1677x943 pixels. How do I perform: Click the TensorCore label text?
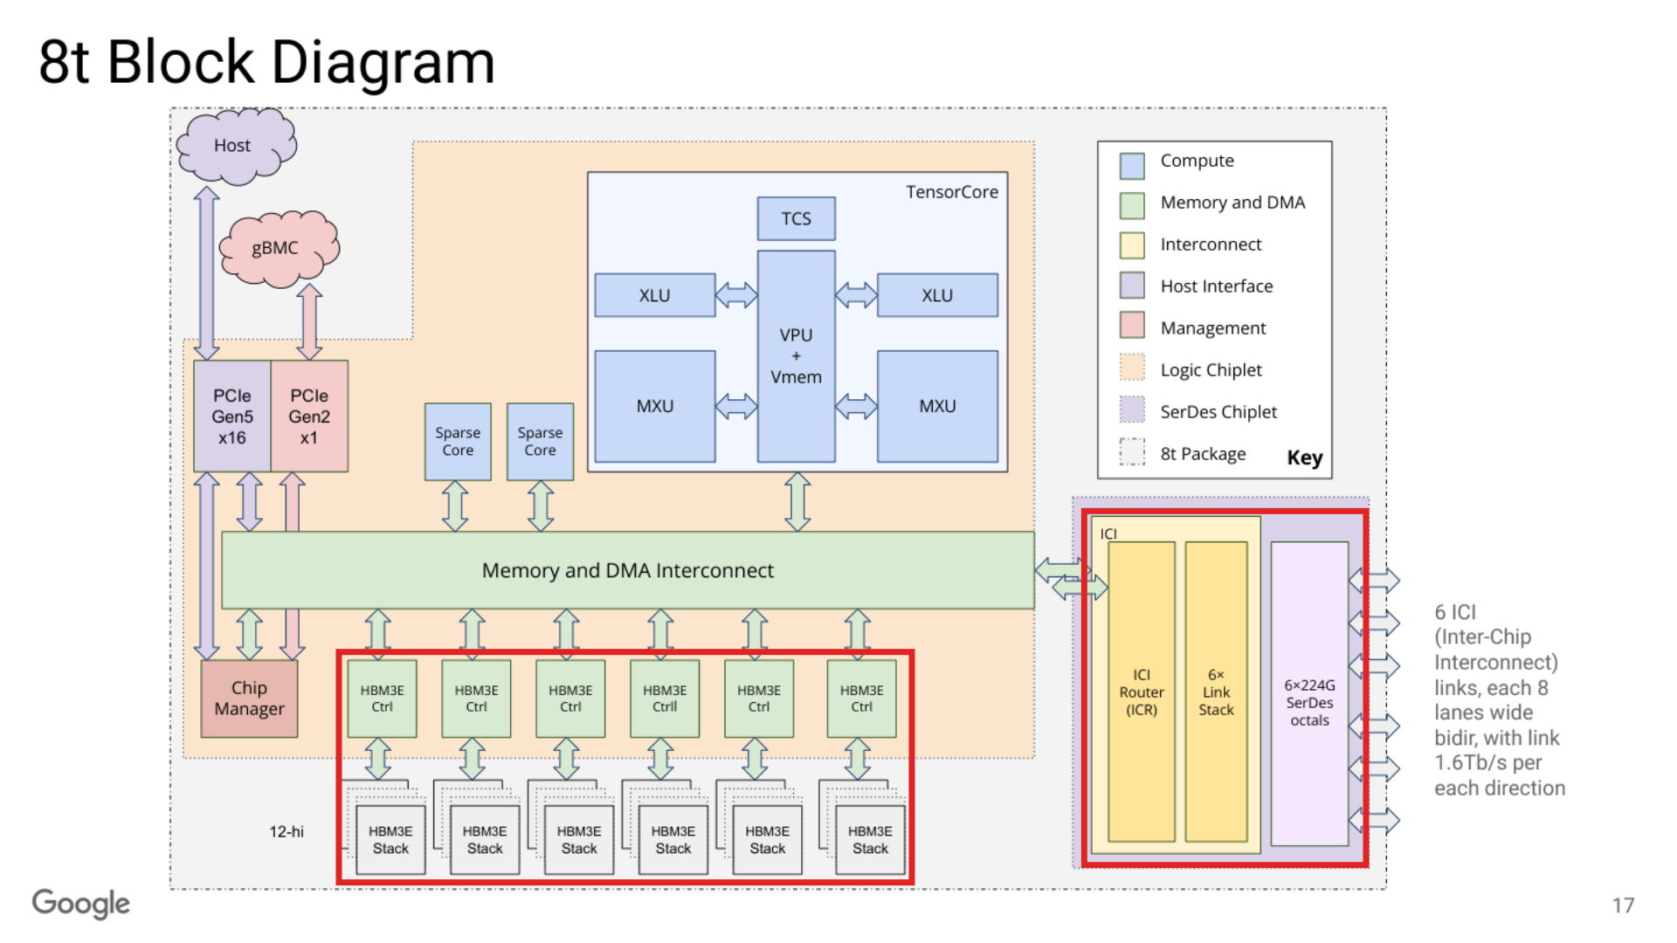[x=952, y=192]
